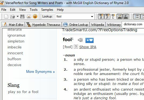Image resolution: width=144 pixels, height=100 pixels.
Task: Click the P toolbar icon
Action: click(107, 16)
